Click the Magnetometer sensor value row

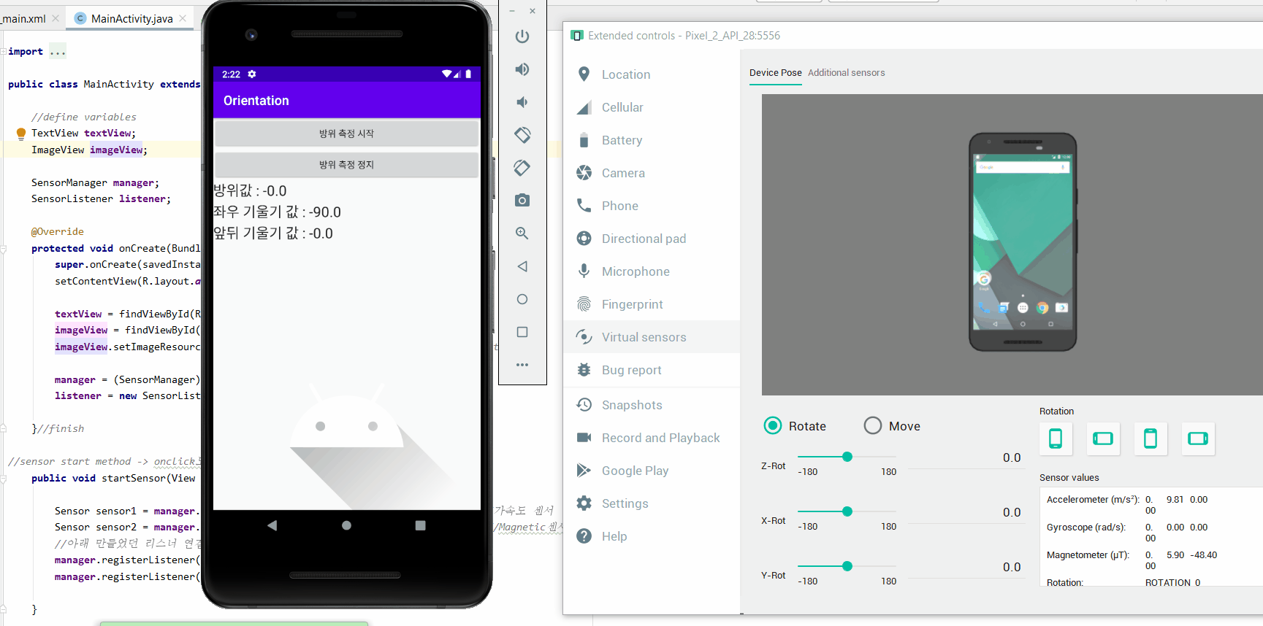[x=1132, y=560]
